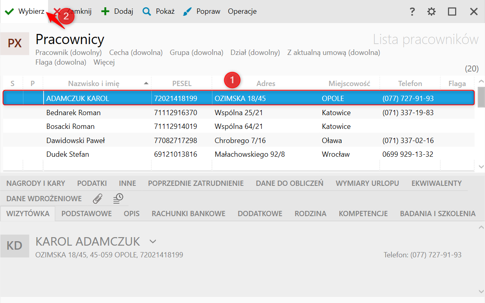Image resolution: width=485 pixels, height=303 pixels.
Task: Select the Dawidowski Paweł row
Action: point(238,141)
